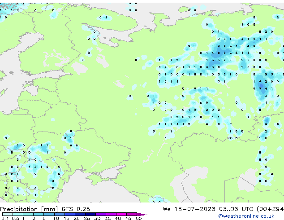Click the legend label "10"
The width and height of the screenshot is (284, 220).
coord(56,218)
